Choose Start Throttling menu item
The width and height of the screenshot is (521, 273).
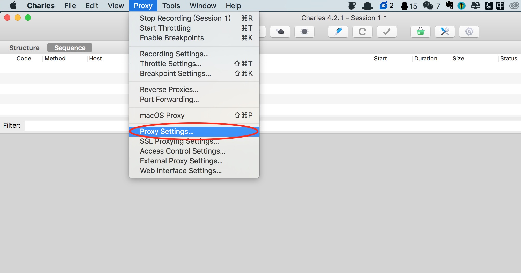(194, 28)
